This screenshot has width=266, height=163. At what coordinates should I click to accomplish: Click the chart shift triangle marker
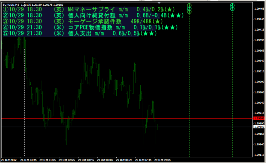(x=159, y=3)
